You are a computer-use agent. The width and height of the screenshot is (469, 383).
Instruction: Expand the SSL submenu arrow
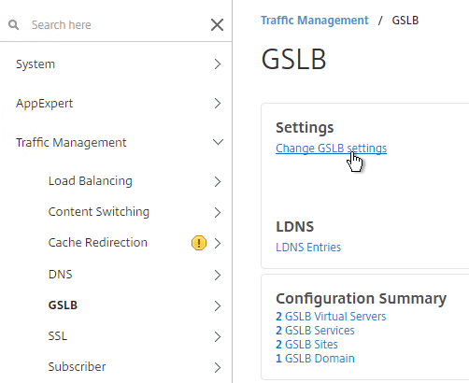(x=218, y=336)
